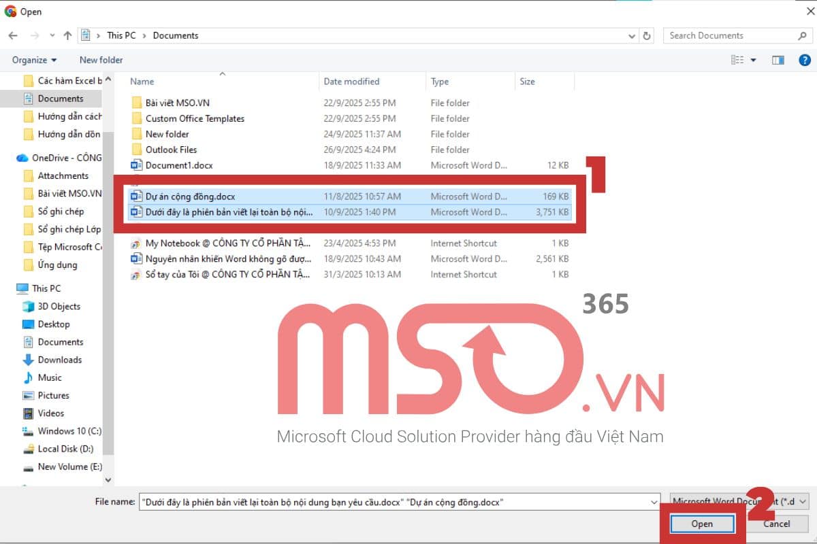
Task: Open the Microsoft Word Document file type dropdown
Action: [x=739, y=501]
